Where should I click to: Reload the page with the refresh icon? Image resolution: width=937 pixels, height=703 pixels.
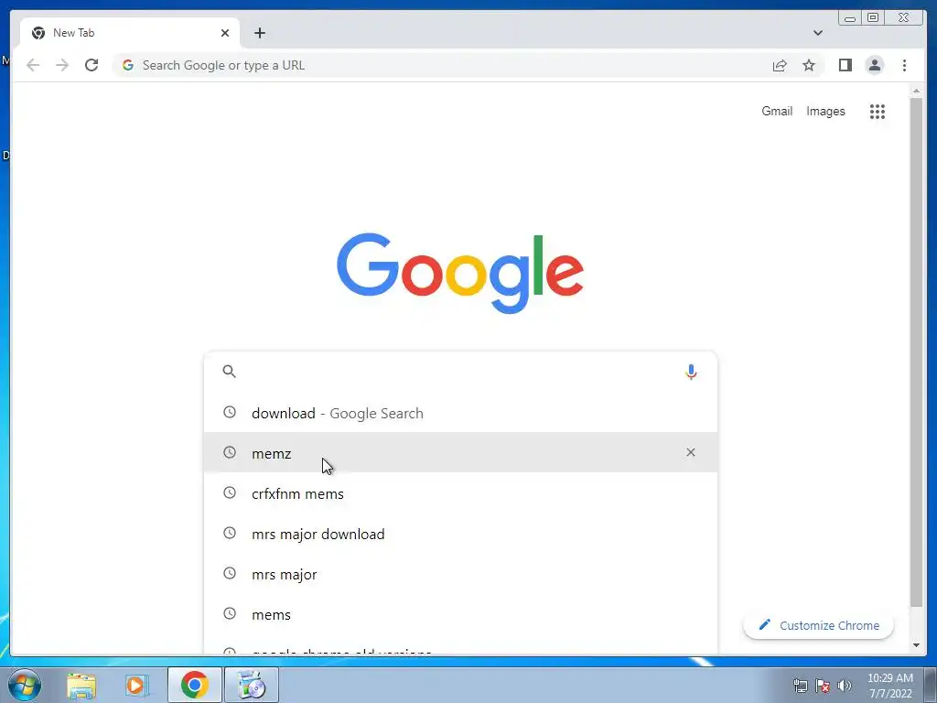[92, 65]
